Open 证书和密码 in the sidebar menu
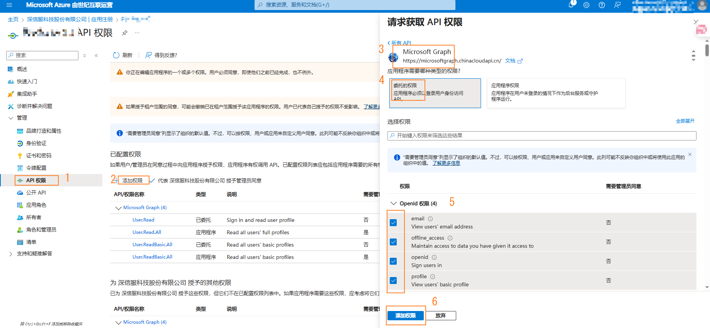 (38, 156)
